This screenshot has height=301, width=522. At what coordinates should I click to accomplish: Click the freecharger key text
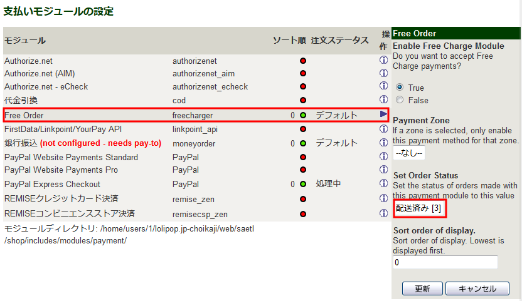point(193,116)
